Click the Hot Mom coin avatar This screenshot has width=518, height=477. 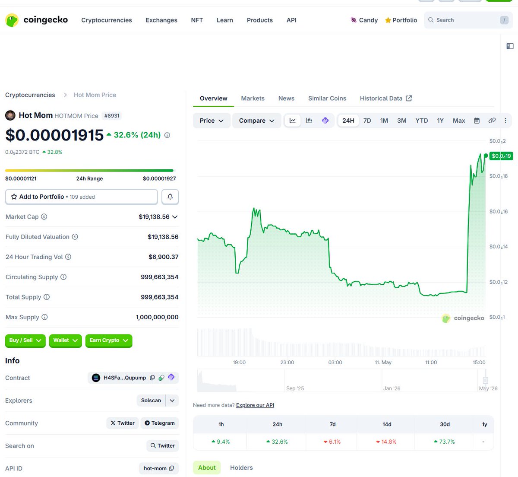10,115
